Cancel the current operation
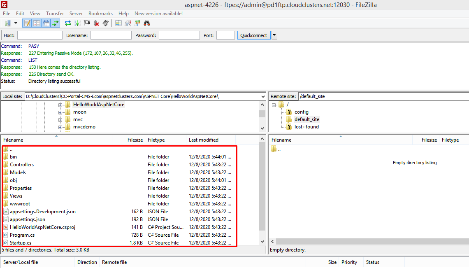469x268 pixels. (87, 23)
